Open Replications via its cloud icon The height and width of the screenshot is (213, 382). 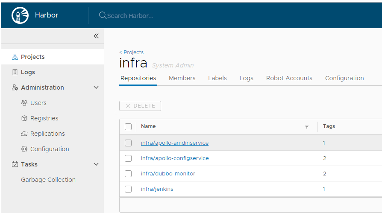24,134
